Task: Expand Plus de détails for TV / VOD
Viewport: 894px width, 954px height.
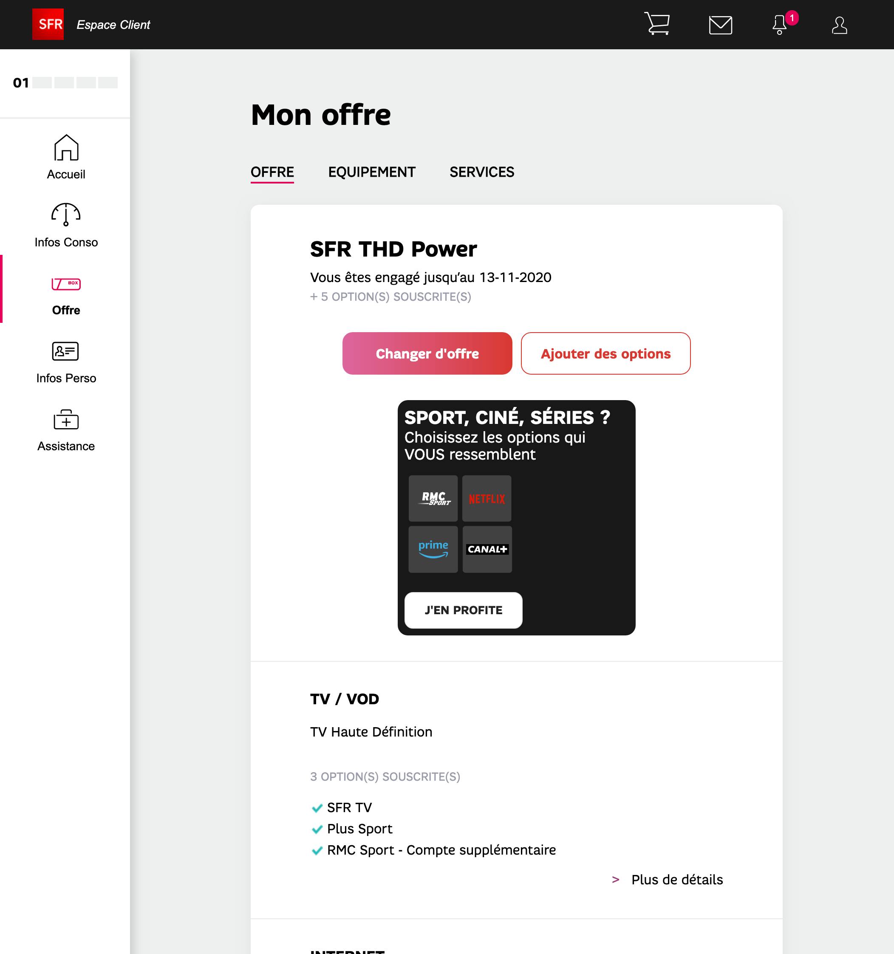Action: 676,879
